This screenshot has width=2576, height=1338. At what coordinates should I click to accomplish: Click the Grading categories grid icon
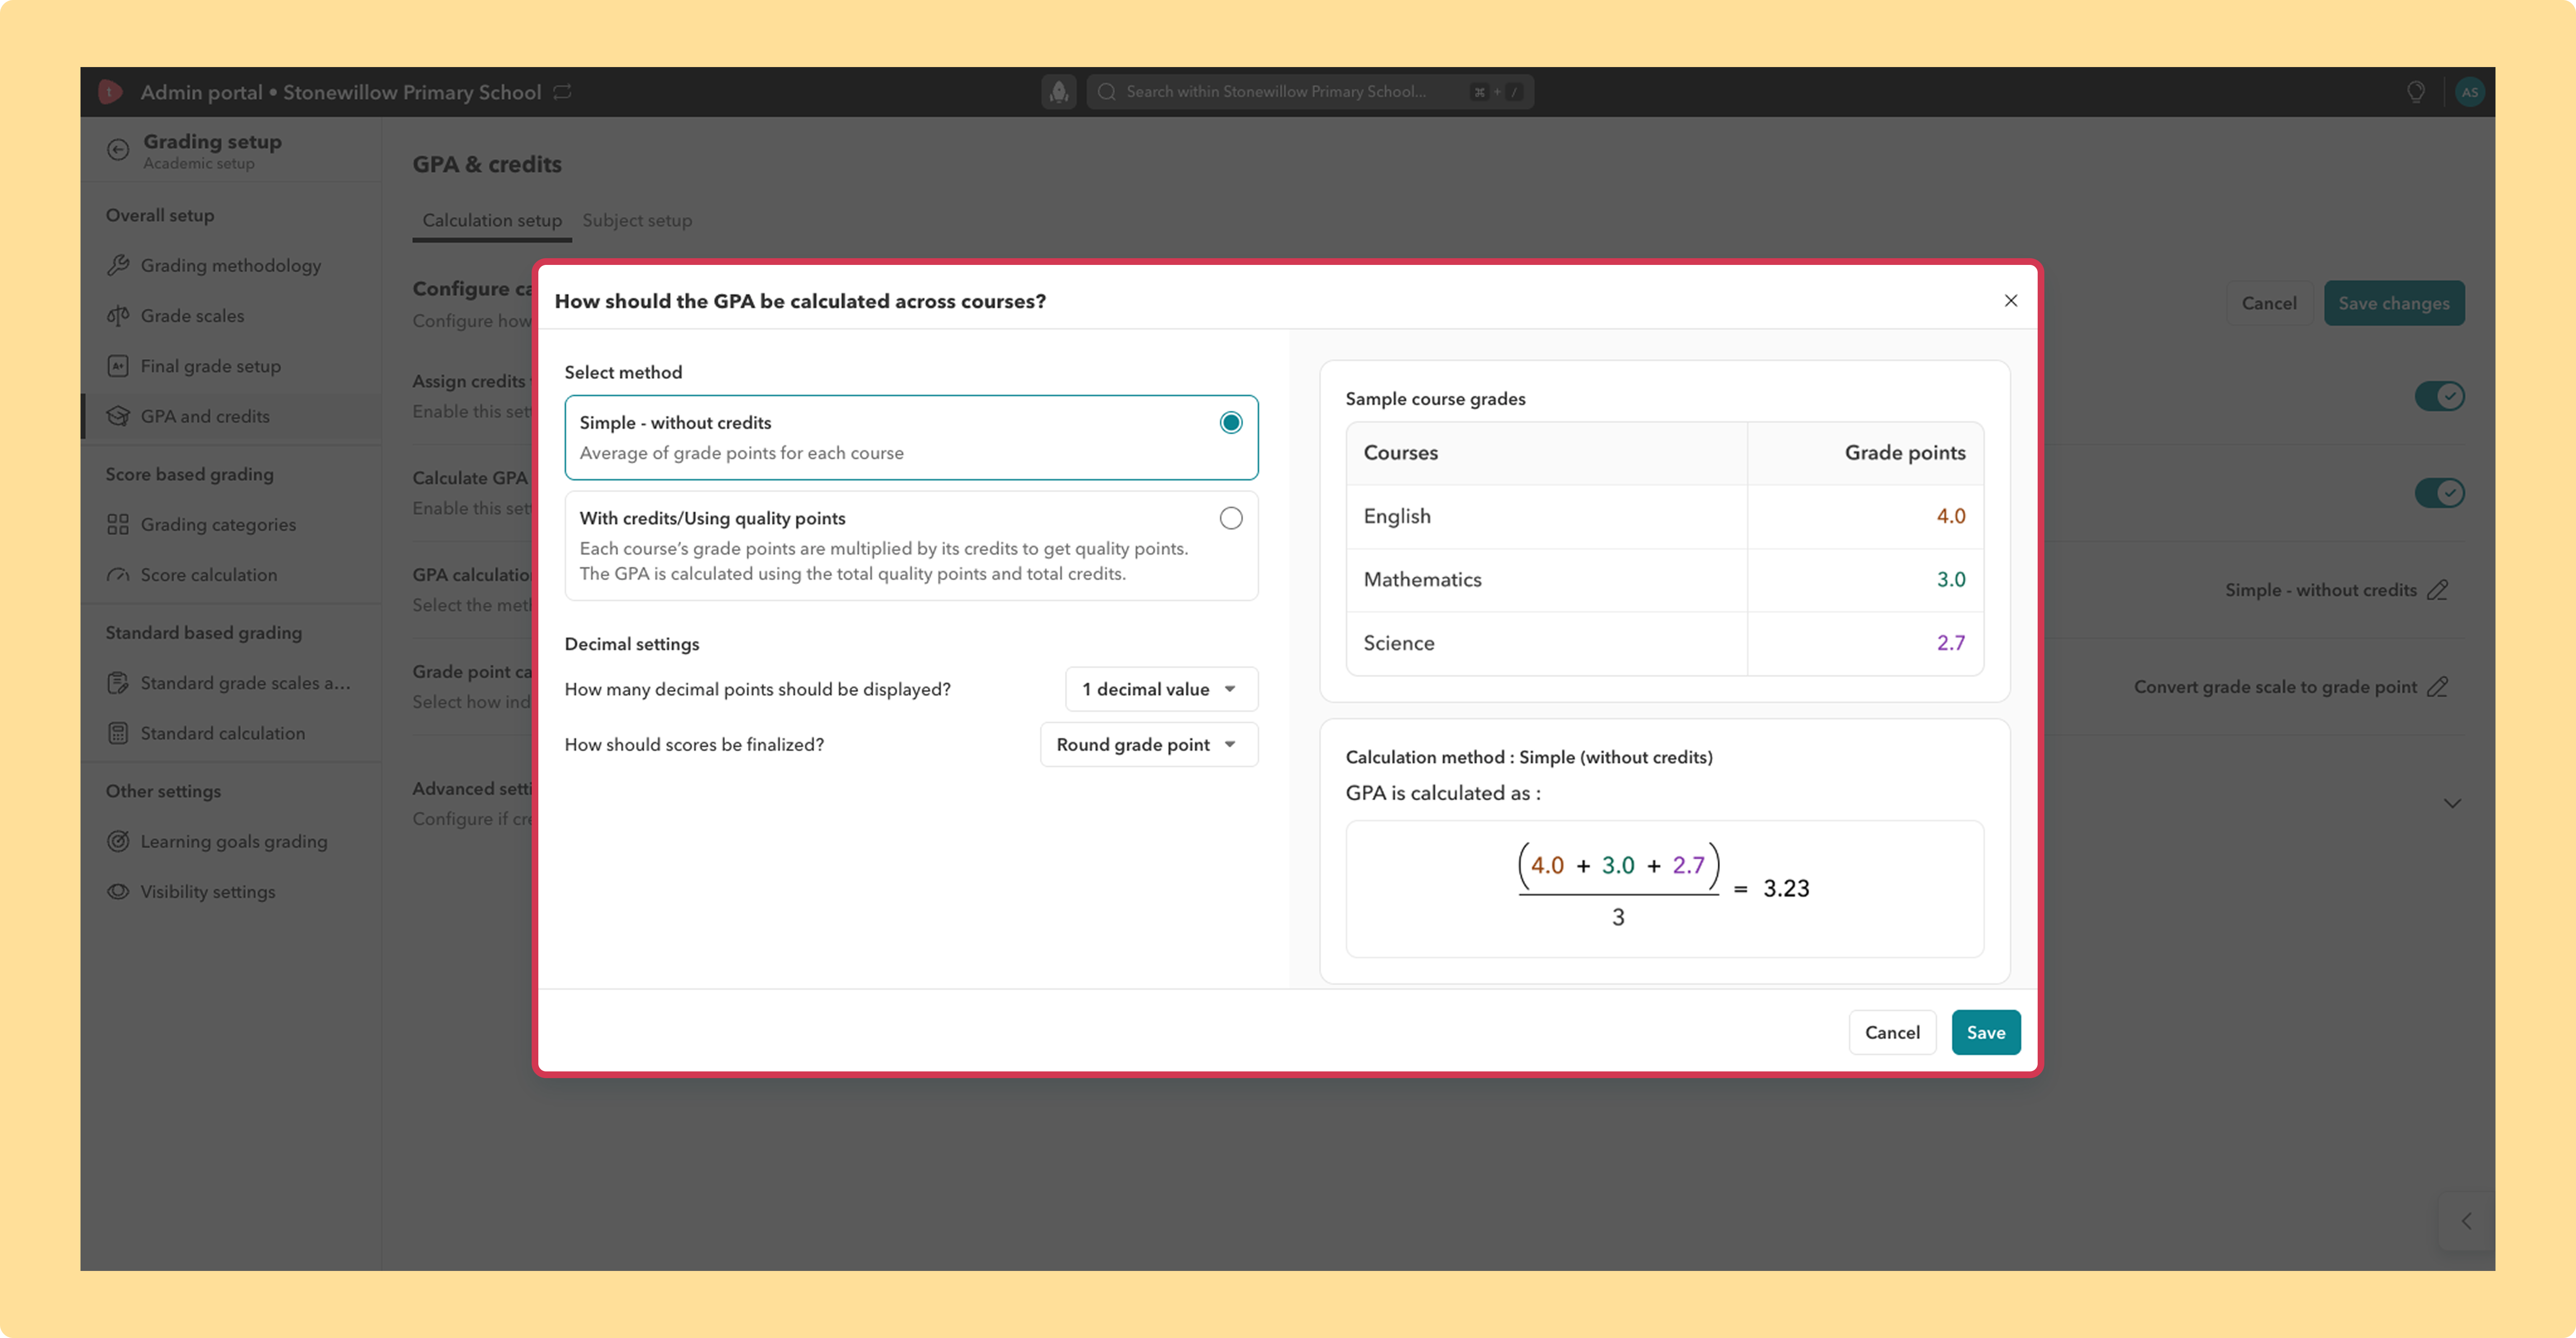click(x=118, y=525)
